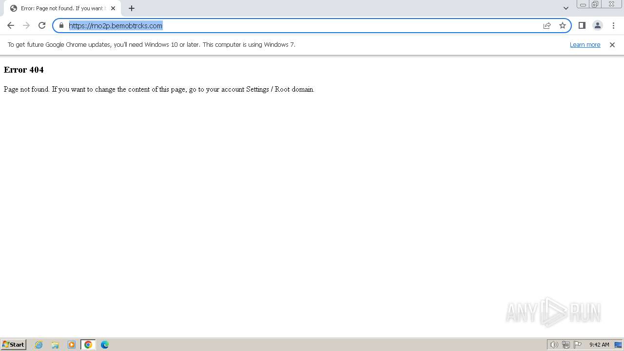624x351 pixels.
Task: Open the network tray icon
Action: coord(566,345)
